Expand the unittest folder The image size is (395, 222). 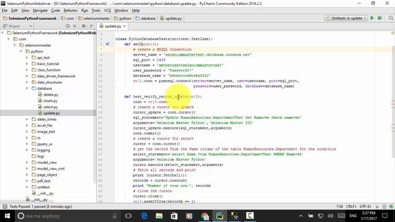point(27,187)
